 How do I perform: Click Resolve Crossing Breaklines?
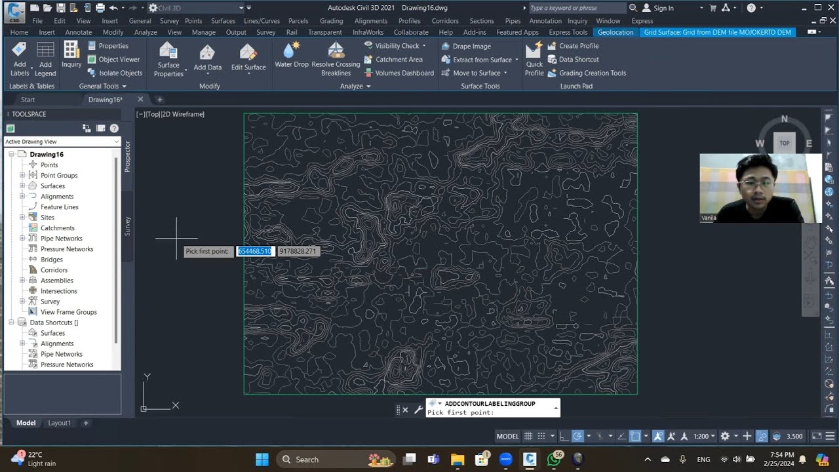tap(336, 59)
